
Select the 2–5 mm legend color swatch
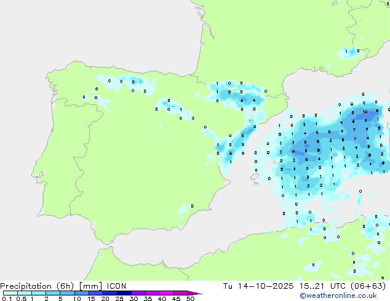[53, 293]
